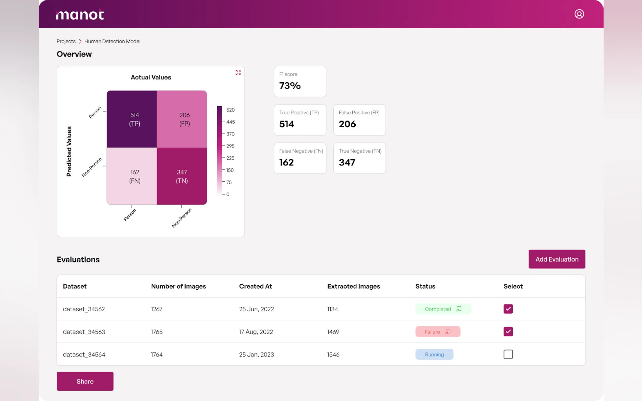This screenshot has width=642, height=401.
Task: Click Human Detection Model breadcrumb
Action: [112, 41]
